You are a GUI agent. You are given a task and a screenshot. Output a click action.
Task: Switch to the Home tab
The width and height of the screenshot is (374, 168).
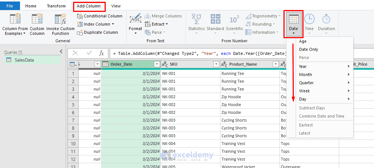coord(31,6)
